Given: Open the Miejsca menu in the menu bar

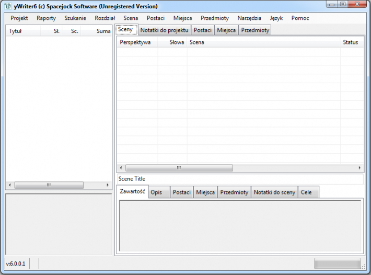Looking at the screenshot, I should click(x=182, y=18).
